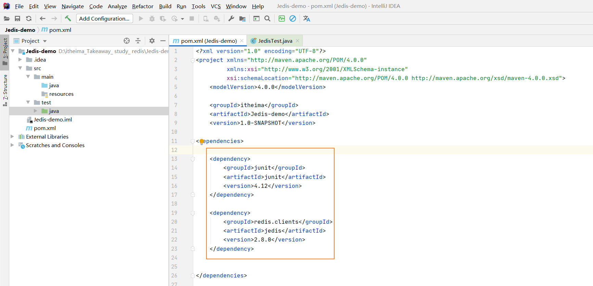Viewport: 593px width, 286px height.
Task: Expand Scratches and Consoles node
Action: [x=12, y=145]
